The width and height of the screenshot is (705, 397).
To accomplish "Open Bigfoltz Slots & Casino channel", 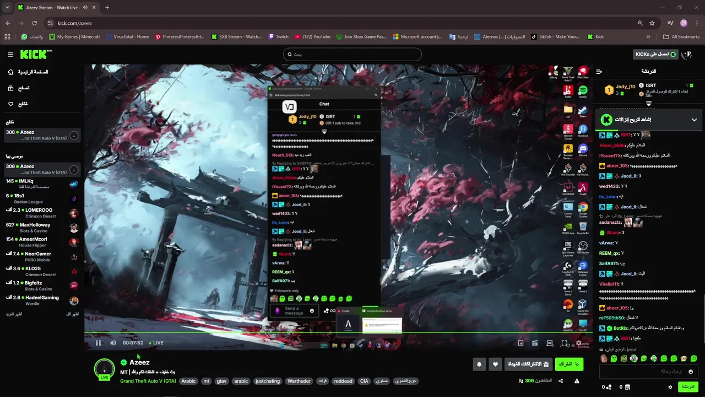I will tap(42, 286).
